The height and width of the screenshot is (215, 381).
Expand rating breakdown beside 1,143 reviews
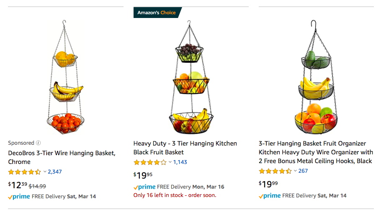pyautogui.click(x=170, y=162)
